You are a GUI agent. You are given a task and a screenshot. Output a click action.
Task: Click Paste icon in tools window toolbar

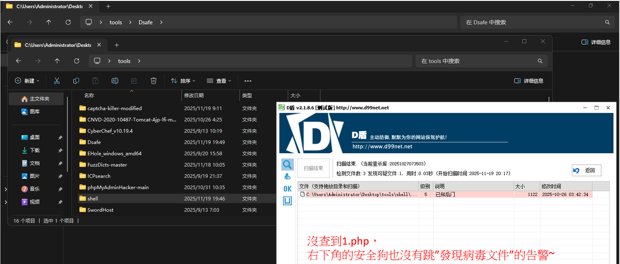click(x=96, y=81)
